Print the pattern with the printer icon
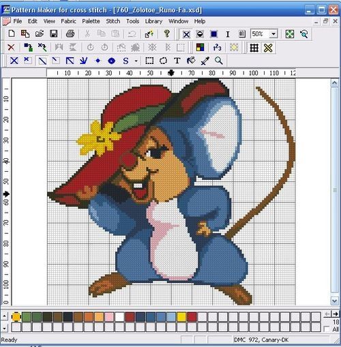Viewport: 341px width, 347px height. 70,34
